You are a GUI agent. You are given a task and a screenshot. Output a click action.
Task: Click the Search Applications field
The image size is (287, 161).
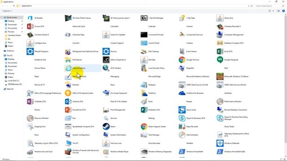(x=270, y=6)
